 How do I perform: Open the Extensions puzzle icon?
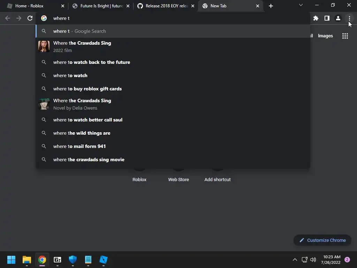pos(316,18)
